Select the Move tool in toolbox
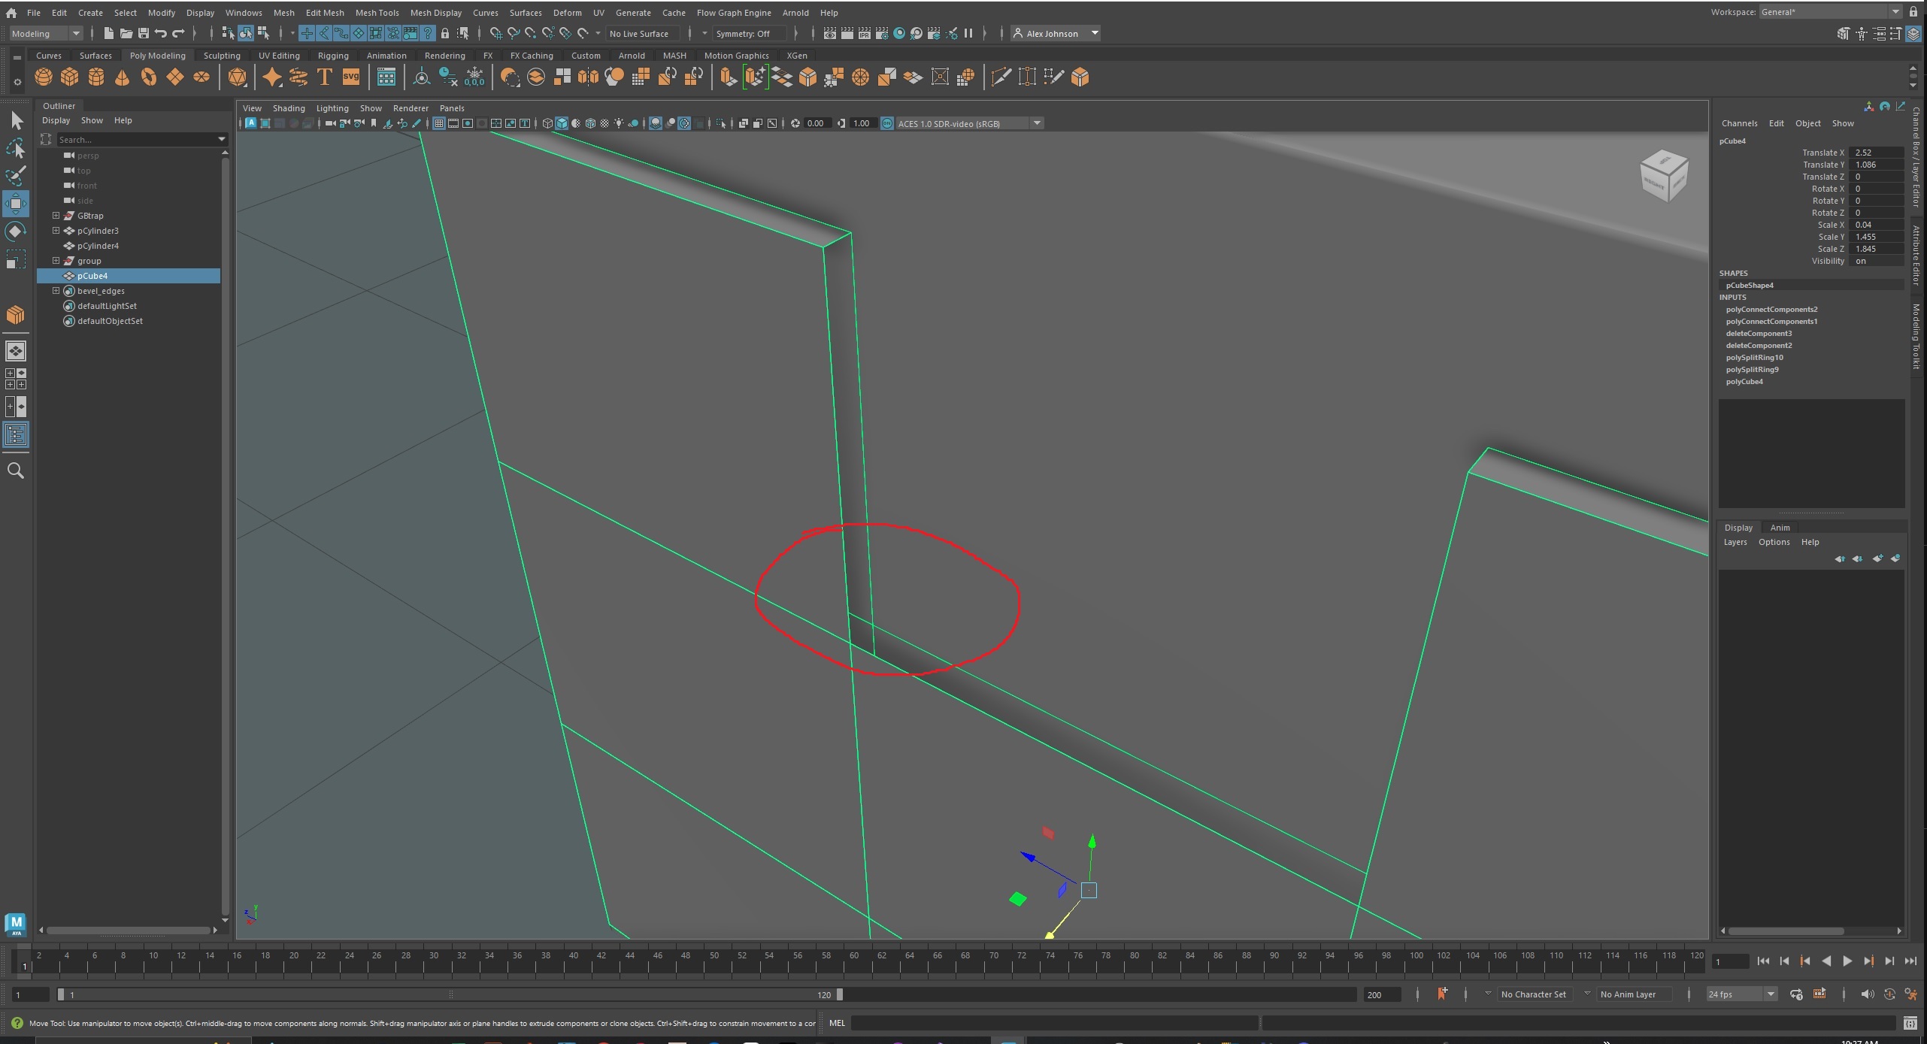The image size is (1927, 1044). click(x=16, y=204)
